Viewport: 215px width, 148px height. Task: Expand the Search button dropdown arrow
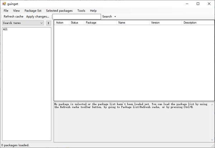115,16
